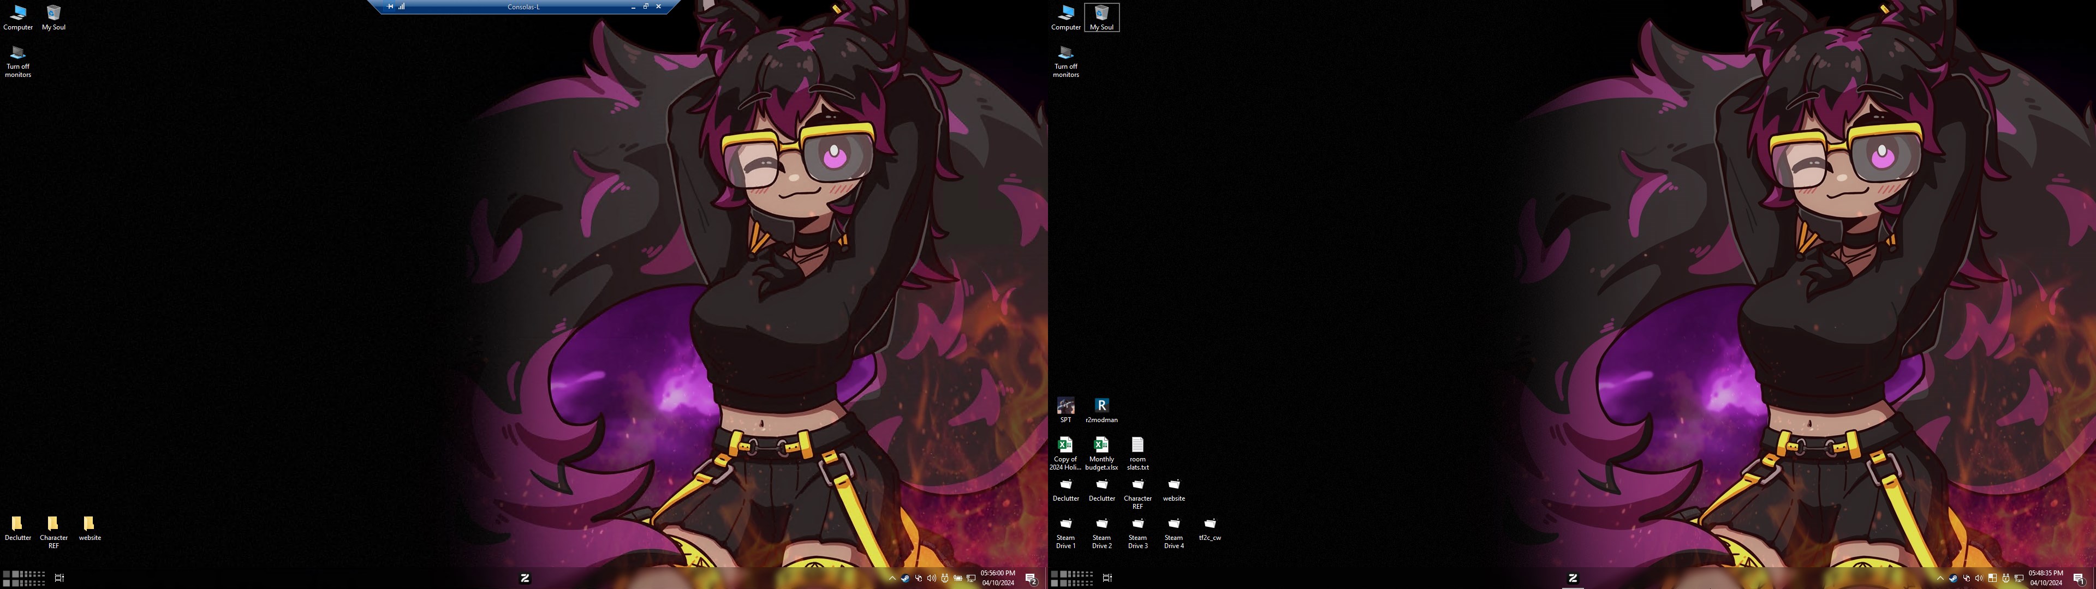Select the room slats.txt file
This screenshot has height=589, width=2096.
pyautogui.click(x=1138, y=453)
